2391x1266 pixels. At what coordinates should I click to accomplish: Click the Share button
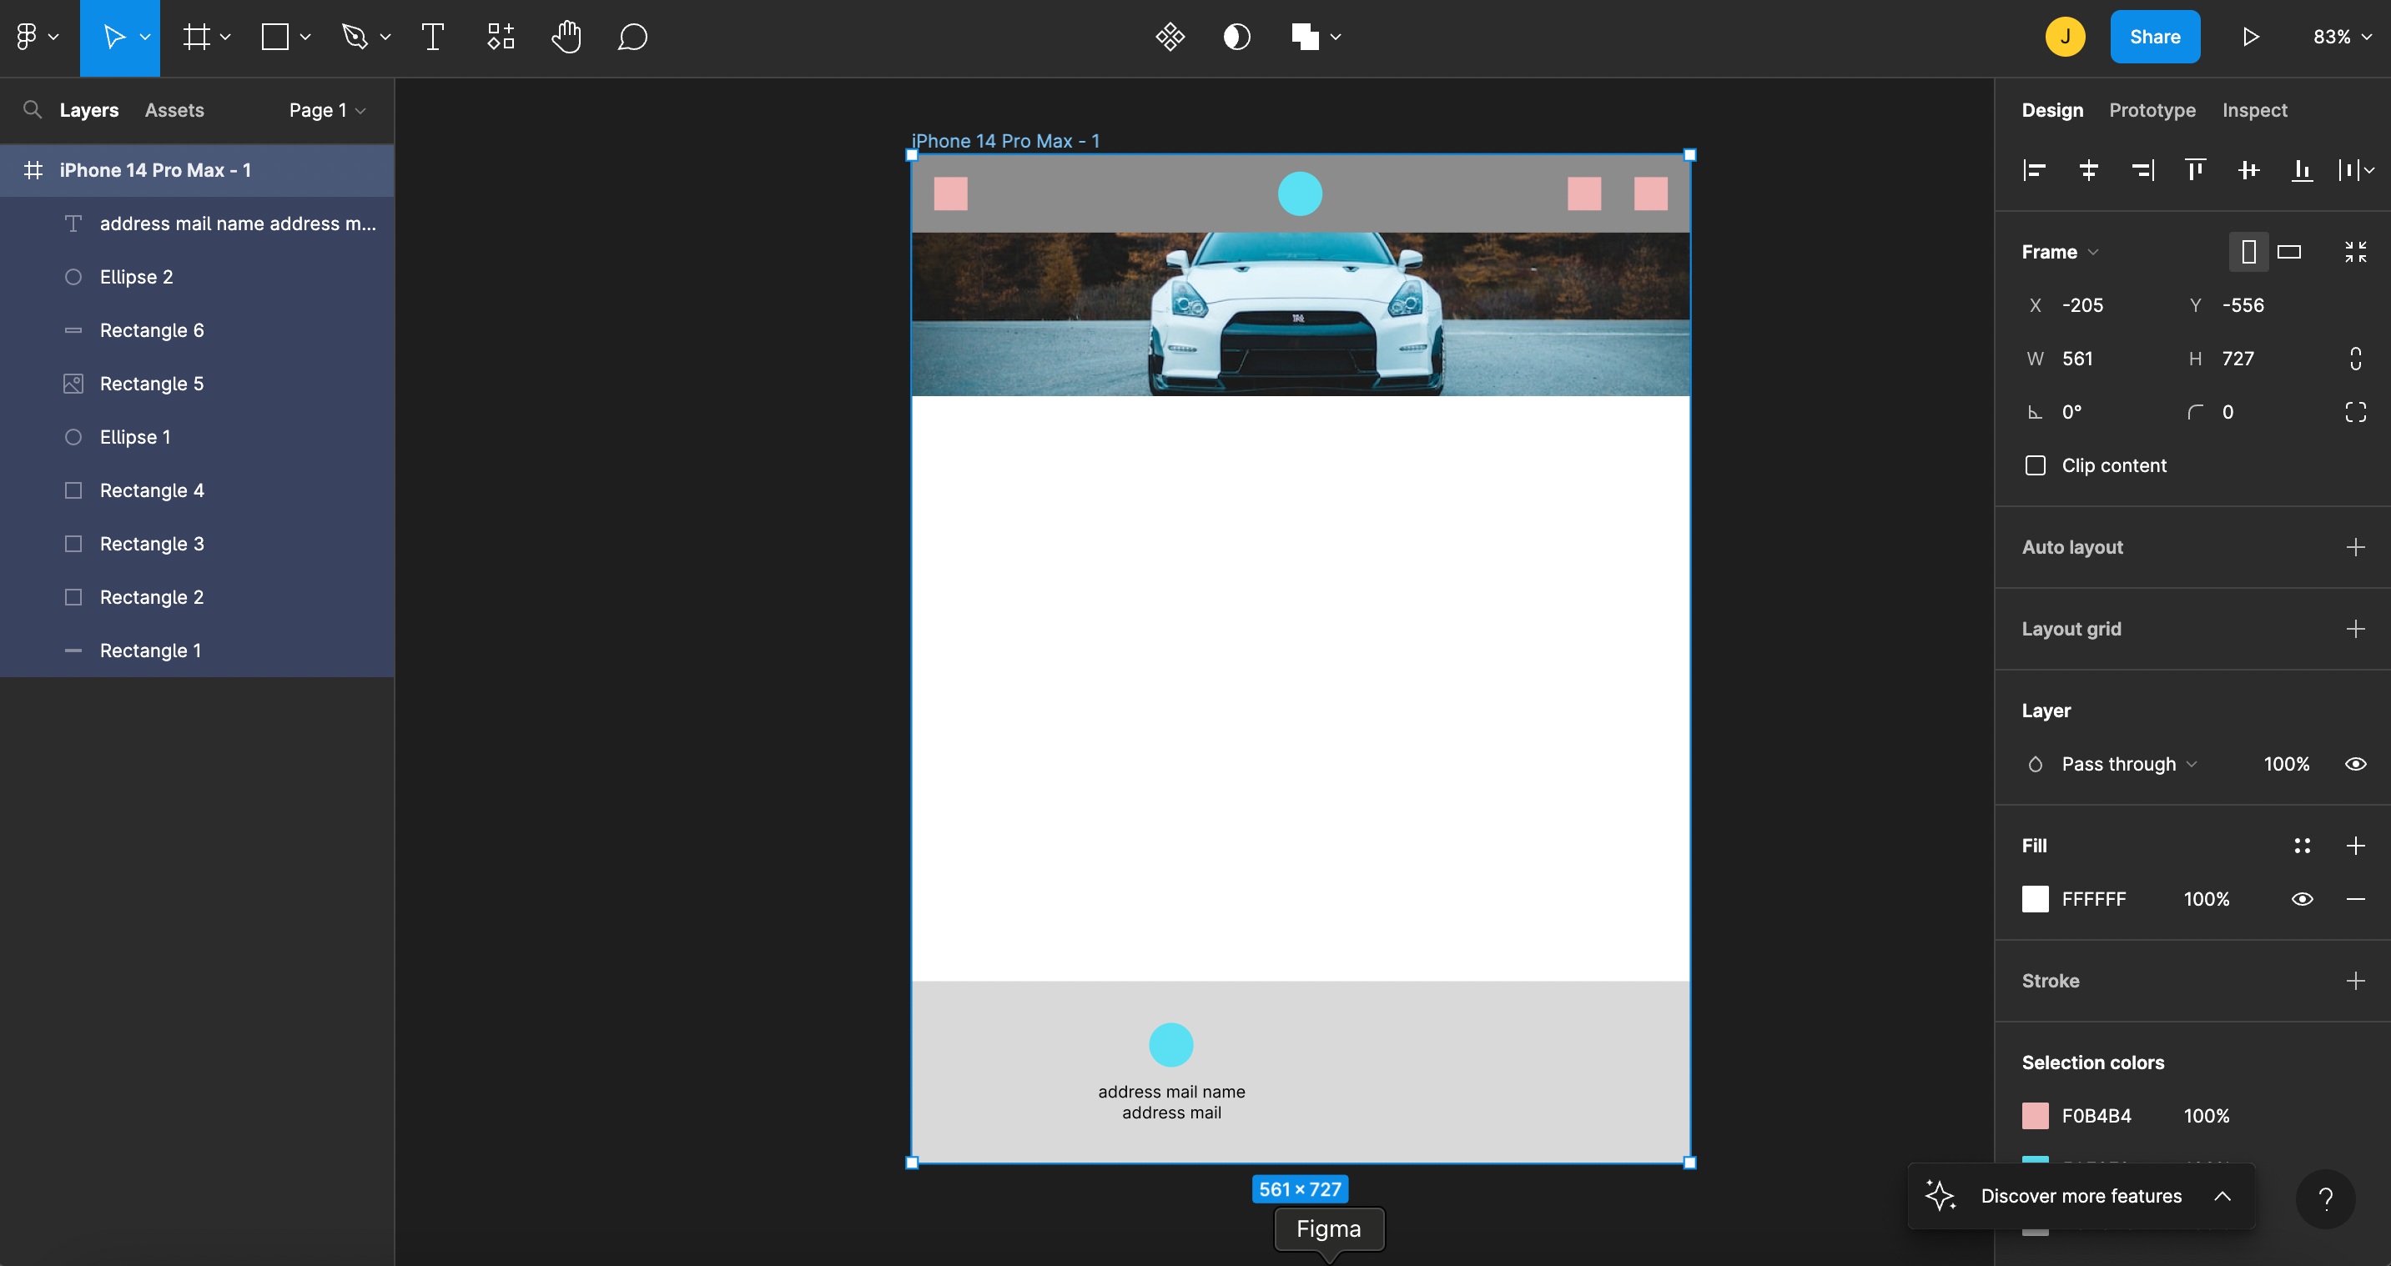[x=2155, y=38]
